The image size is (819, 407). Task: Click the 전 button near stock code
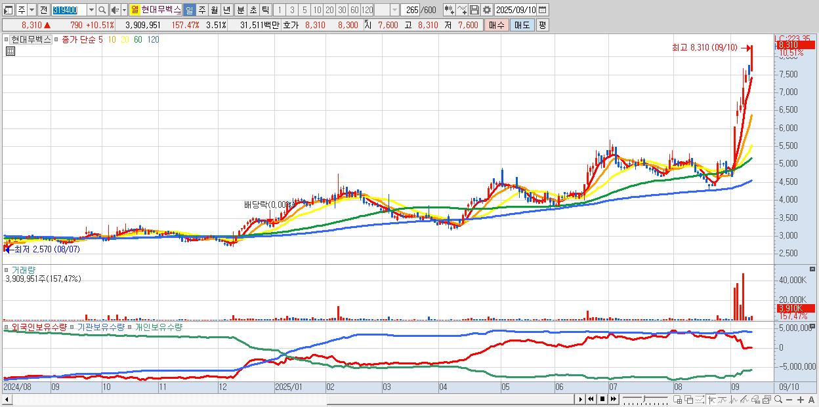(43, 10)
